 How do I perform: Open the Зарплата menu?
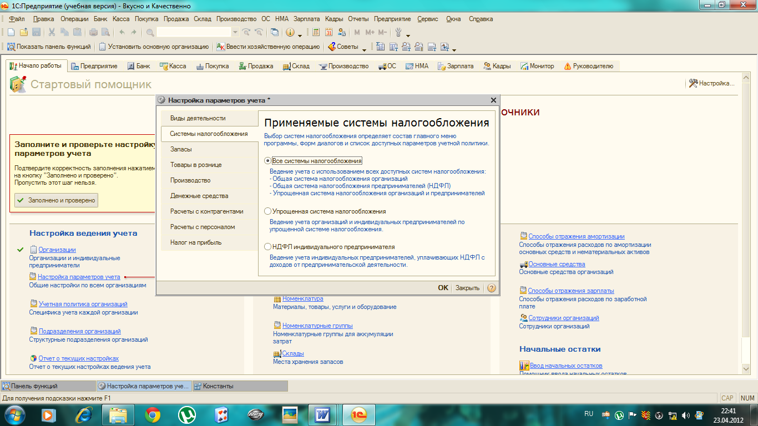coord(306,19)
